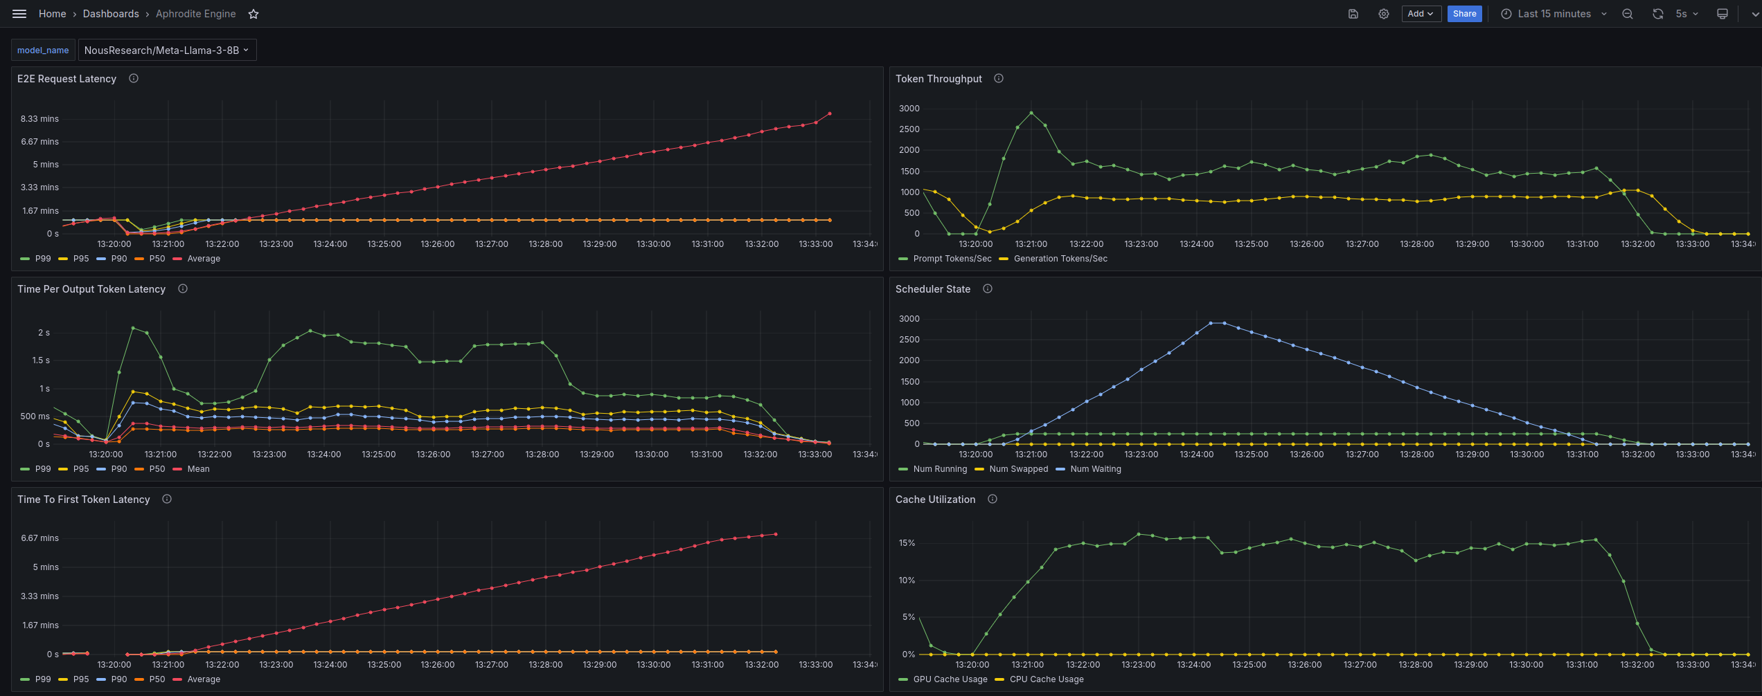
Task: Open Token Throughput panel title
Action: coord(938,79)
